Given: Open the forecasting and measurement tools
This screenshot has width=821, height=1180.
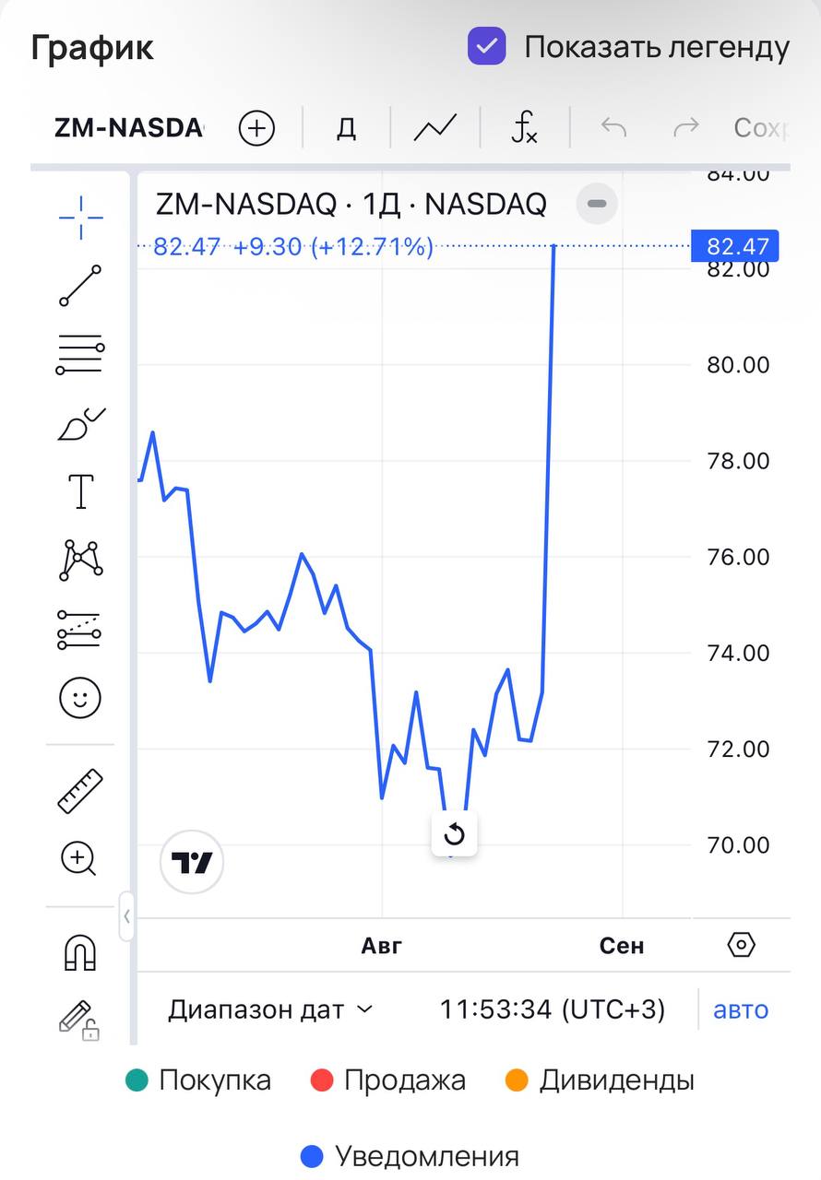Looking at the screenshot, I should tap(80, 630).
